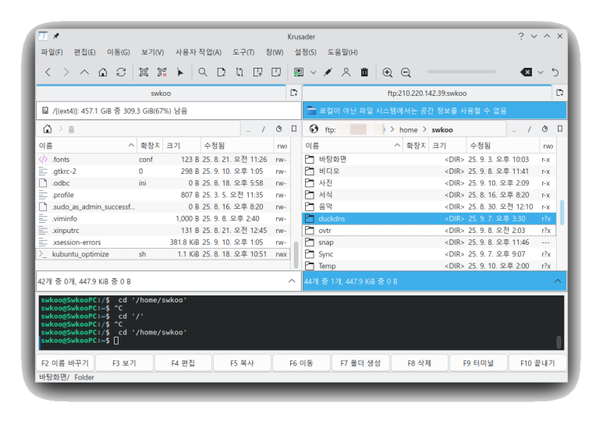Click the F7 폴더 생성 button
The image size is (603, 424).
pyautogui.click(x=360, y=363)
